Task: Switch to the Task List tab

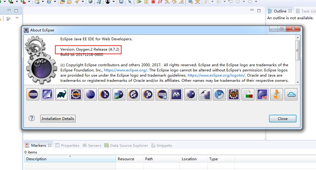Action: (x=306, y=11)
